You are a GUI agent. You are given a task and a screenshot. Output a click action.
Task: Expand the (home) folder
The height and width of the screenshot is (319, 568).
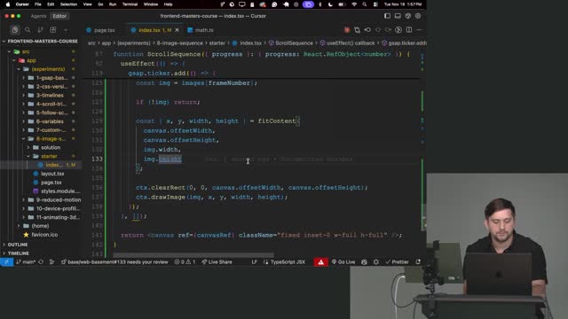coord(40,226)
